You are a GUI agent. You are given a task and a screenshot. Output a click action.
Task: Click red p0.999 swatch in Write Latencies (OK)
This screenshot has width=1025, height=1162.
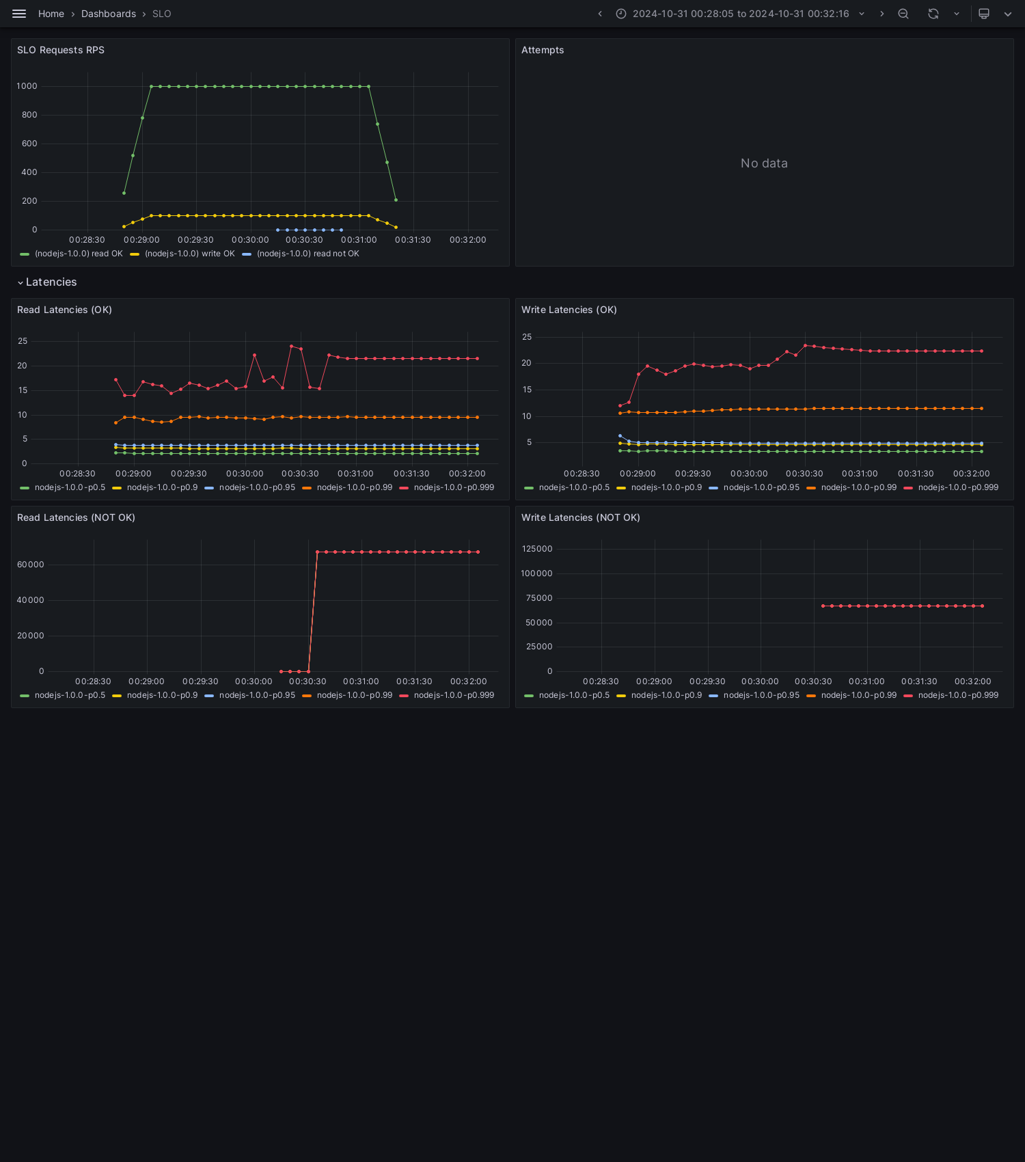(x=908, y=488)
